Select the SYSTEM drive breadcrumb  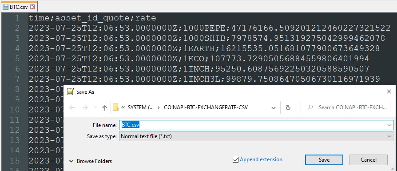click(x=140, y=107)
